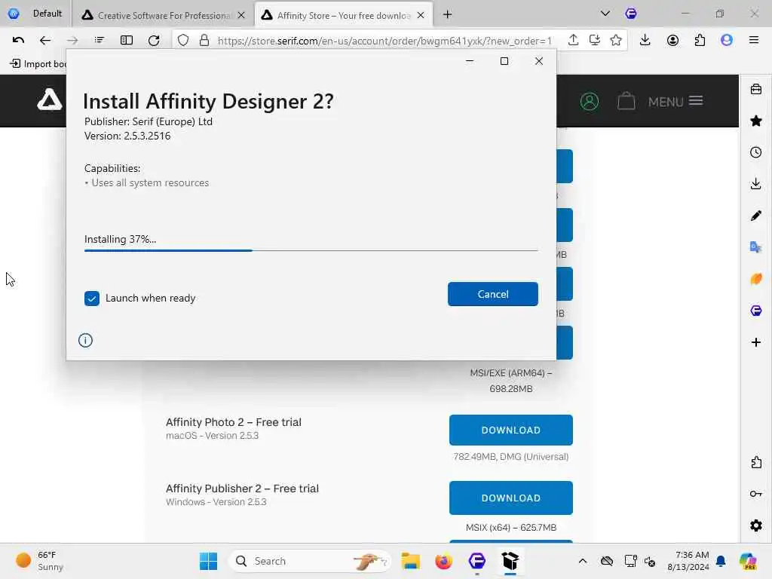The width and height of the screenshot is (772, 579).
Task: Click the Affinity logo in header
Action: [49, 100]
